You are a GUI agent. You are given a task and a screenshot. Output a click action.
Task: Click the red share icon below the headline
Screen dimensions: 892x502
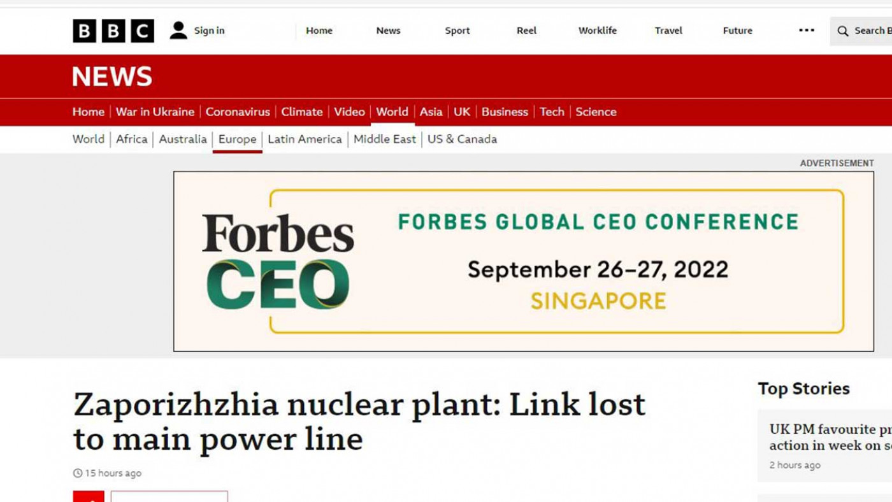click(89, 496)
